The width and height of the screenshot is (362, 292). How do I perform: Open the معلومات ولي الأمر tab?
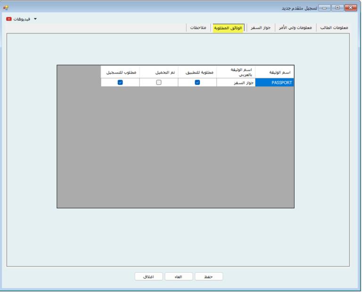click(295, 28)
